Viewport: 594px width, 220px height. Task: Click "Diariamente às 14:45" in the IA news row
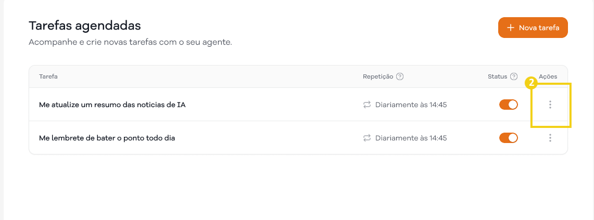pyautogui.click(x=411, y=105)
